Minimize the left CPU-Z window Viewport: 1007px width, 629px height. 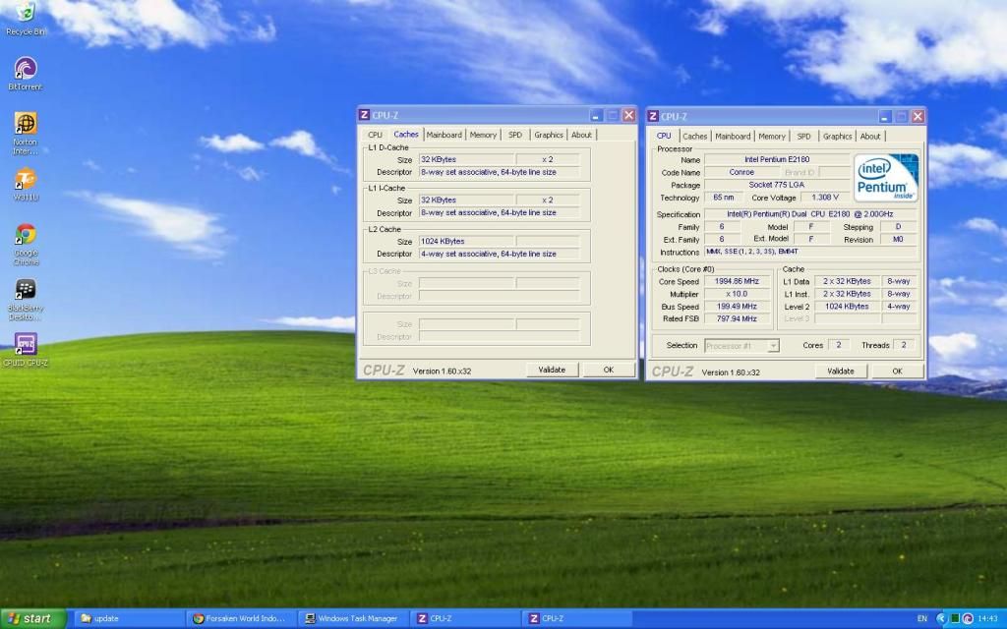[596, 116]
